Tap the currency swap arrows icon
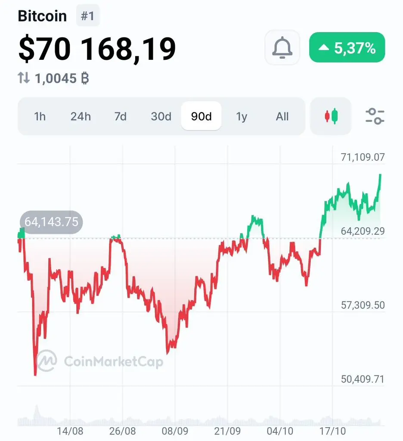The width and height of the screenshot is (403, 441). pyautogui.click(x=24, y=78)
